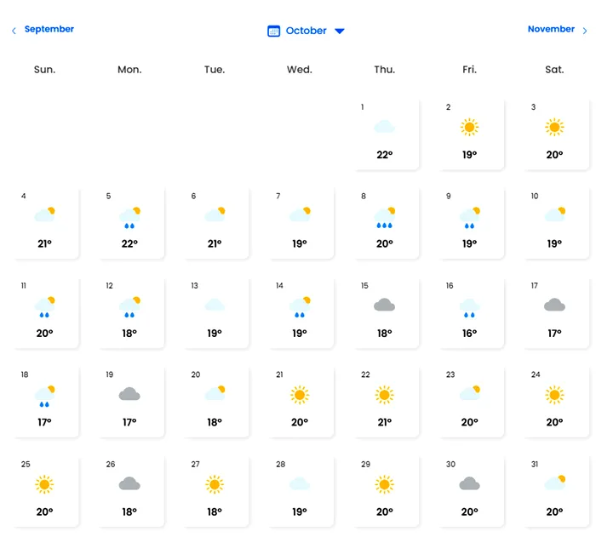The image size is (596, 537).
Task: Select the October 22 day card
Action: click(x=387, y=402)
